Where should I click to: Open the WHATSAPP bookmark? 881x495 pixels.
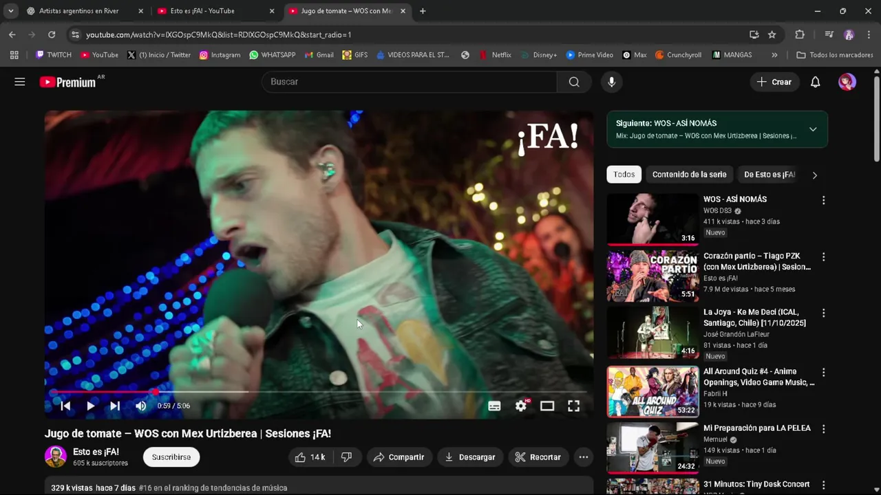(x=273, y=55)
